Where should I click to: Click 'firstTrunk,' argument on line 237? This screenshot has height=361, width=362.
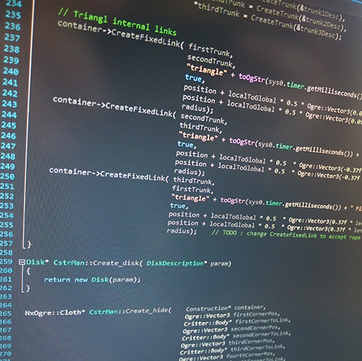(x=211, y=50)
